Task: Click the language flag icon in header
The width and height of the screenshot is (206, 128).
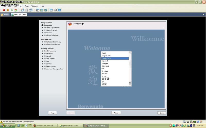Action: 70,24
